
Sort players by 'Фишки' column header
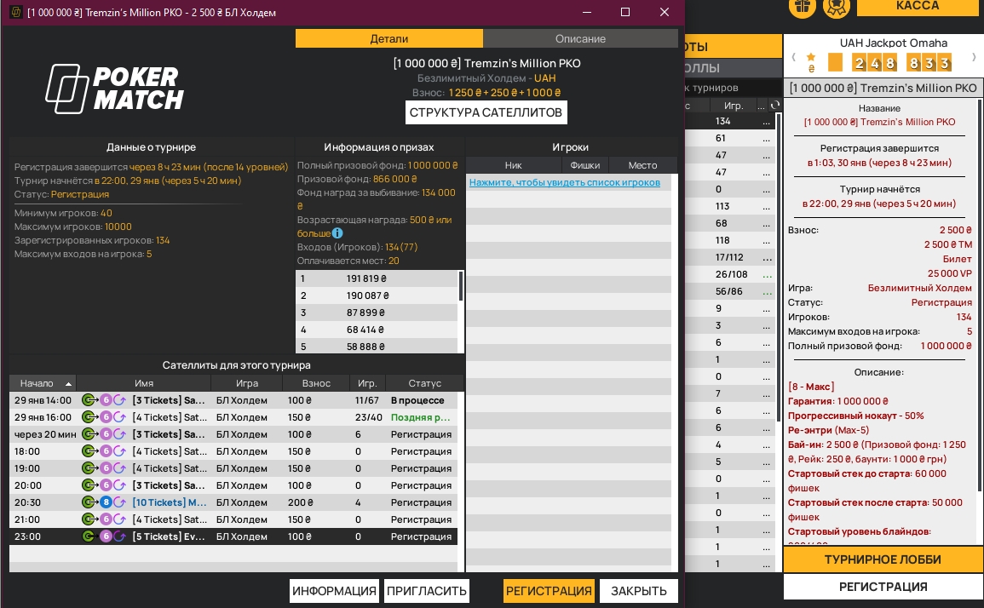pos(585,165)
